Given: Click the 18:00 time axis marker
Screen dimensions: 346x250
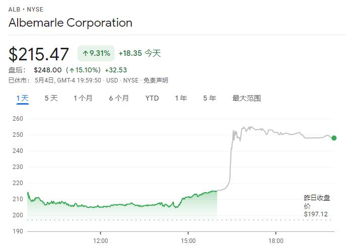Looking at the screenshot, I should click(x=276, y=240).
